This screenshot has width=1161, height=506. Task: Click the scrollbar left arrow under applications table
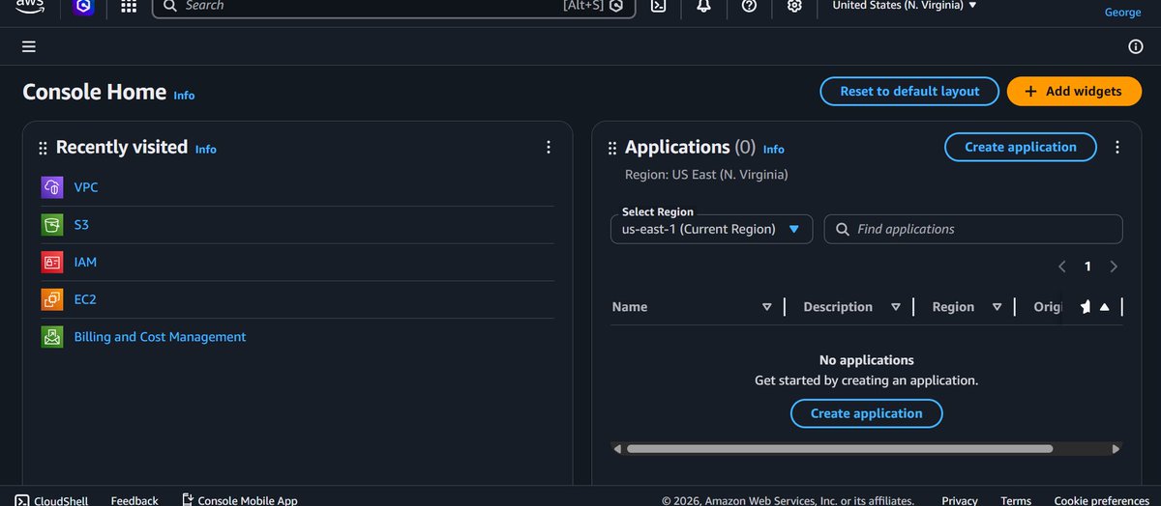click(616, 449)
